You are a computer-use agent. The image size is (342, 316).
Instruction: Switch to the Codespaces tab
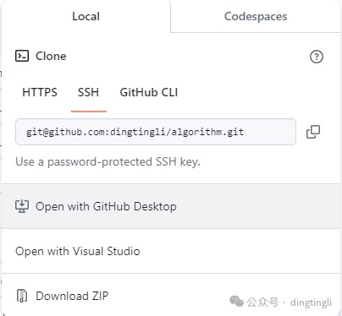(256, 16)
